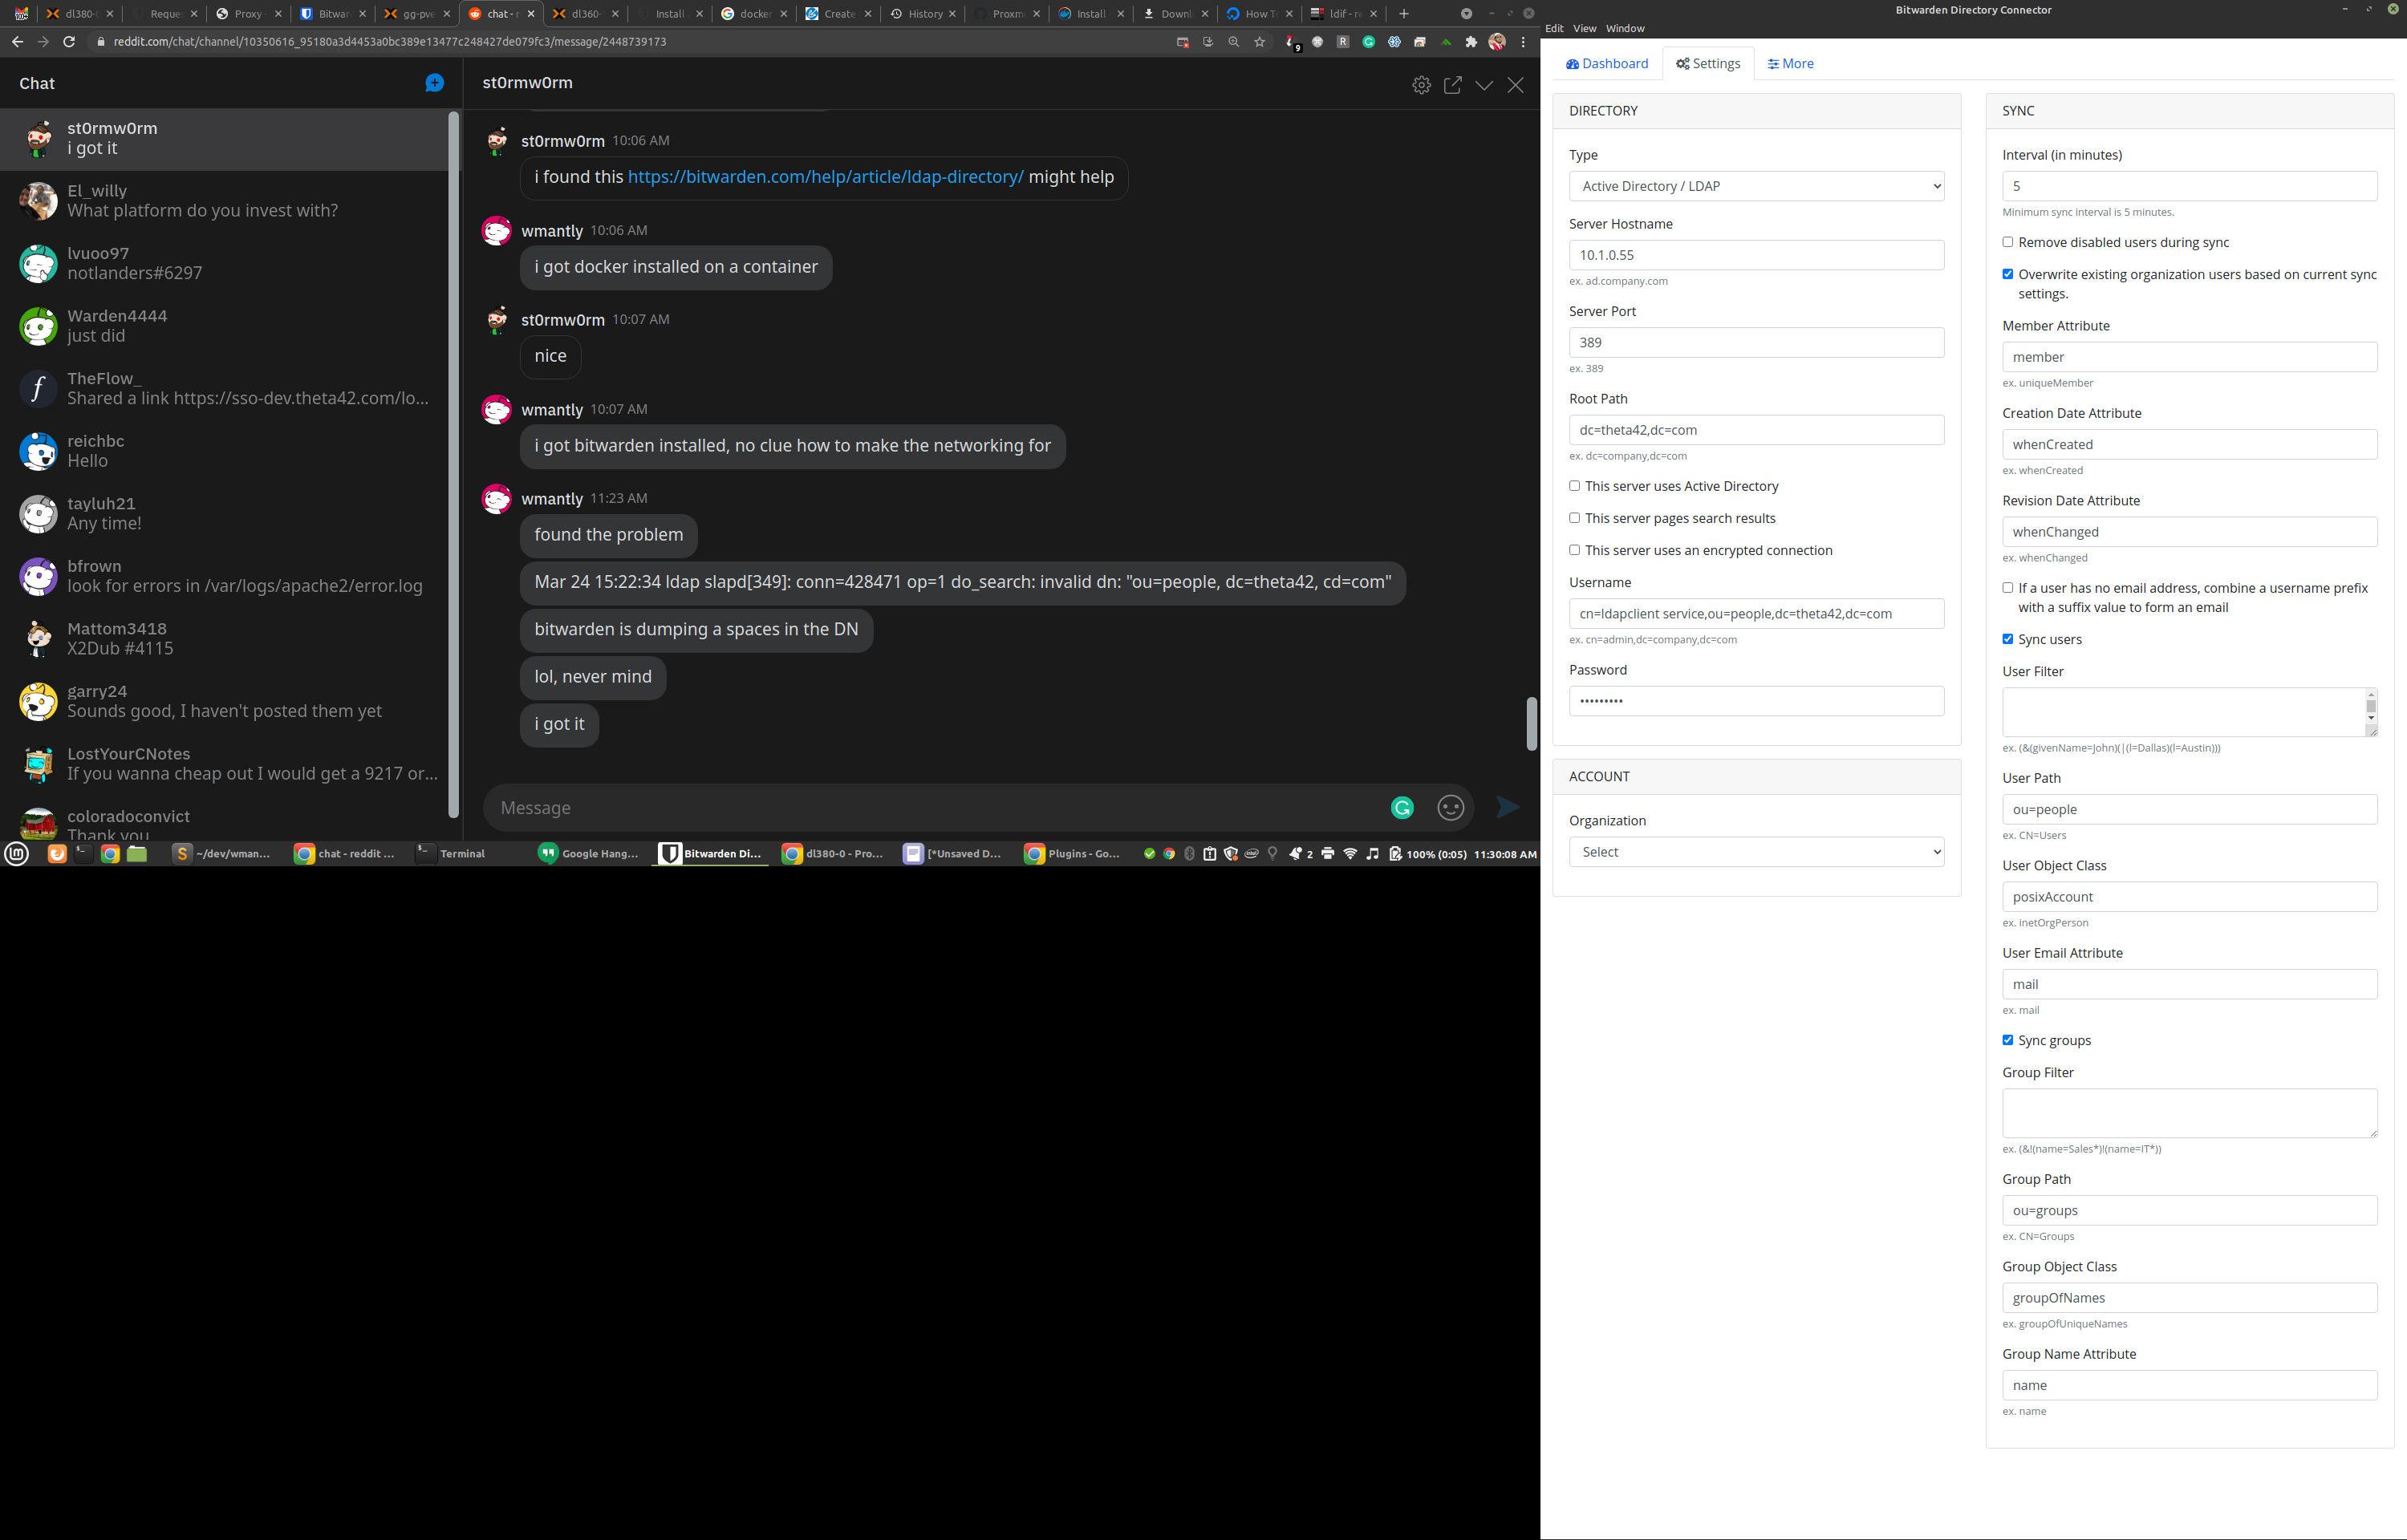The image size is (2407, 1540).
Task: Start a new chat with the plus icon
Action: (x=434, y=83)
